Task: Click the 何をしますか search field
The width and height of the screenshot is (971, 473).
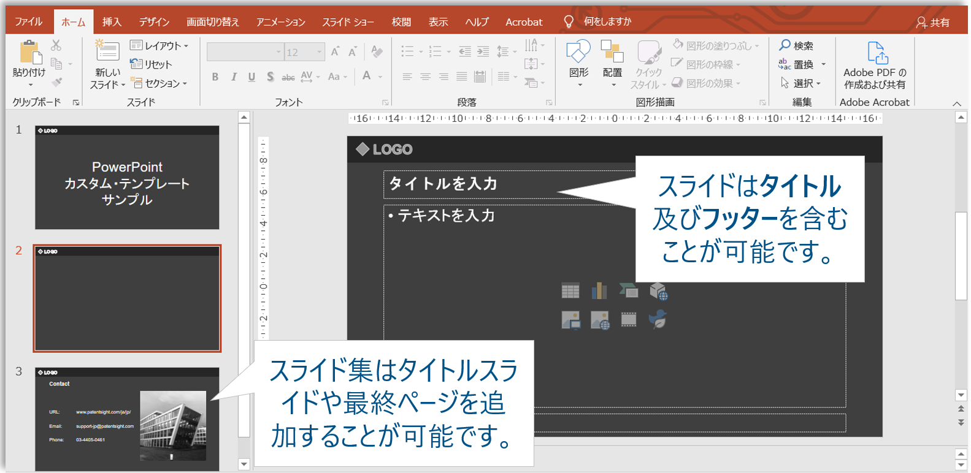Action: [x=607, y=22]
